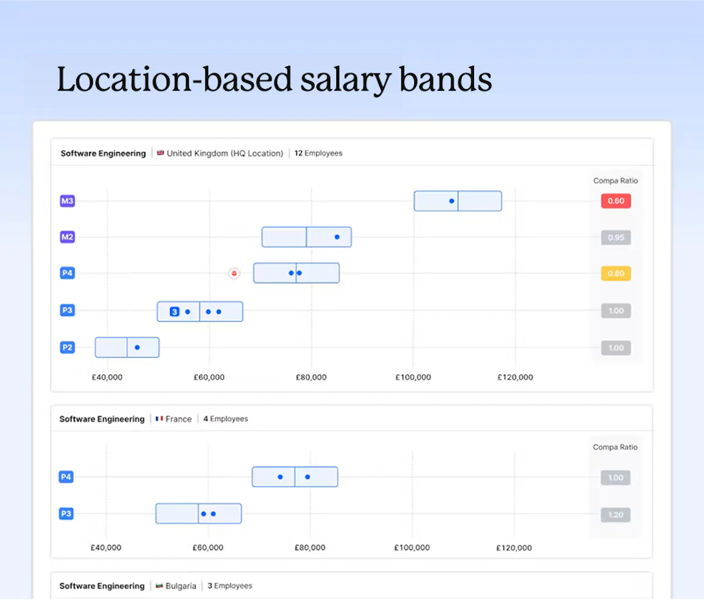
Task: Click the UK M2 salary band box
Action: coord(306,237)
